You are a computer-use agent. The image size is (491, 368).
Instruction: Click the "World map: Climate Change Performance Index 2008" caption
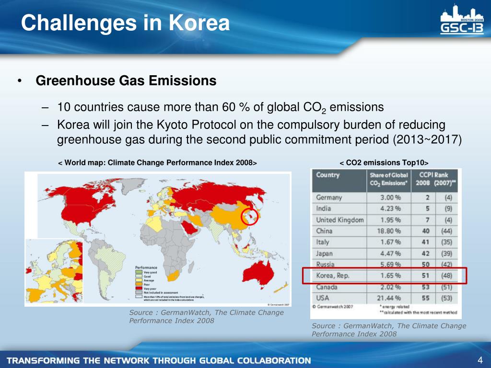coord(157,163)
